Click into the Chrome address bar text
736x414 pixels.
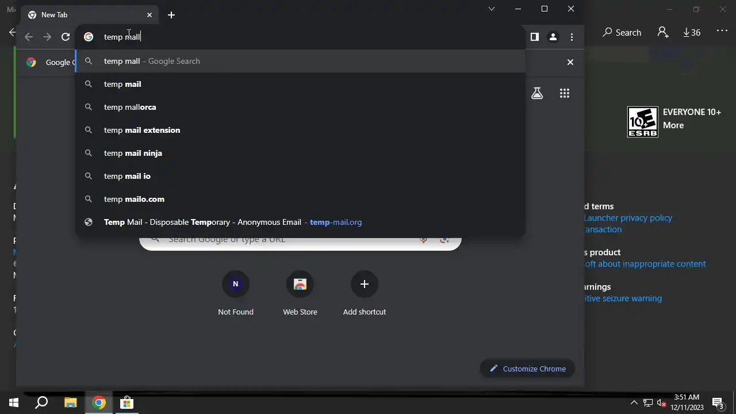[122, 37]
